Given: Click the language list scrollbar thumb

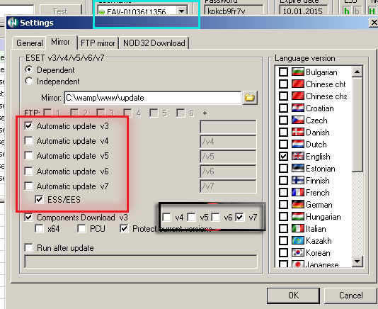Looking at the screenshot, I should 357,125.
